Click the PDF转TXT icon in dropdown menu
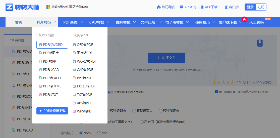This screenshot has height=138, width=280. click(40, 95)
